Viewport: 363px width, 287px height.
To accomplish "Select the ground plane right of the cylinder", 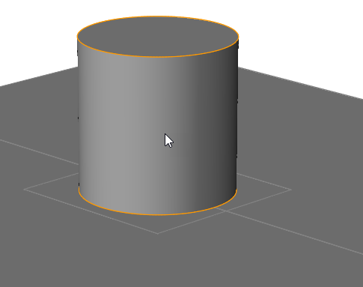I will click(299, 137).
